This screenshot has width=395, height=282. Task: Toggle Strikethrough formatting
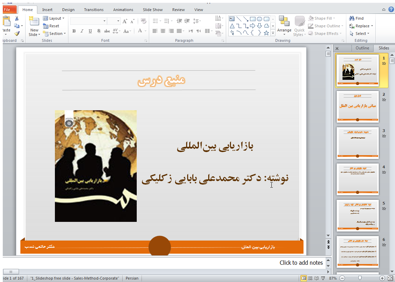(107, 31)
